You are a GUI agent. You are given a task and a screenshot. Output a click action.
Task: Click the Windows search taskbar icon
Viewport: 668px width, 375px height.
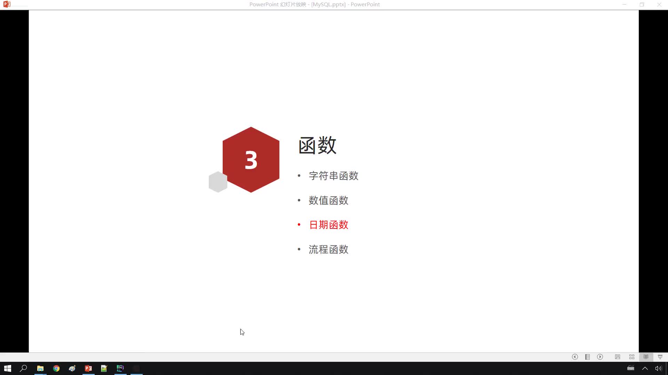click(23, 368)
